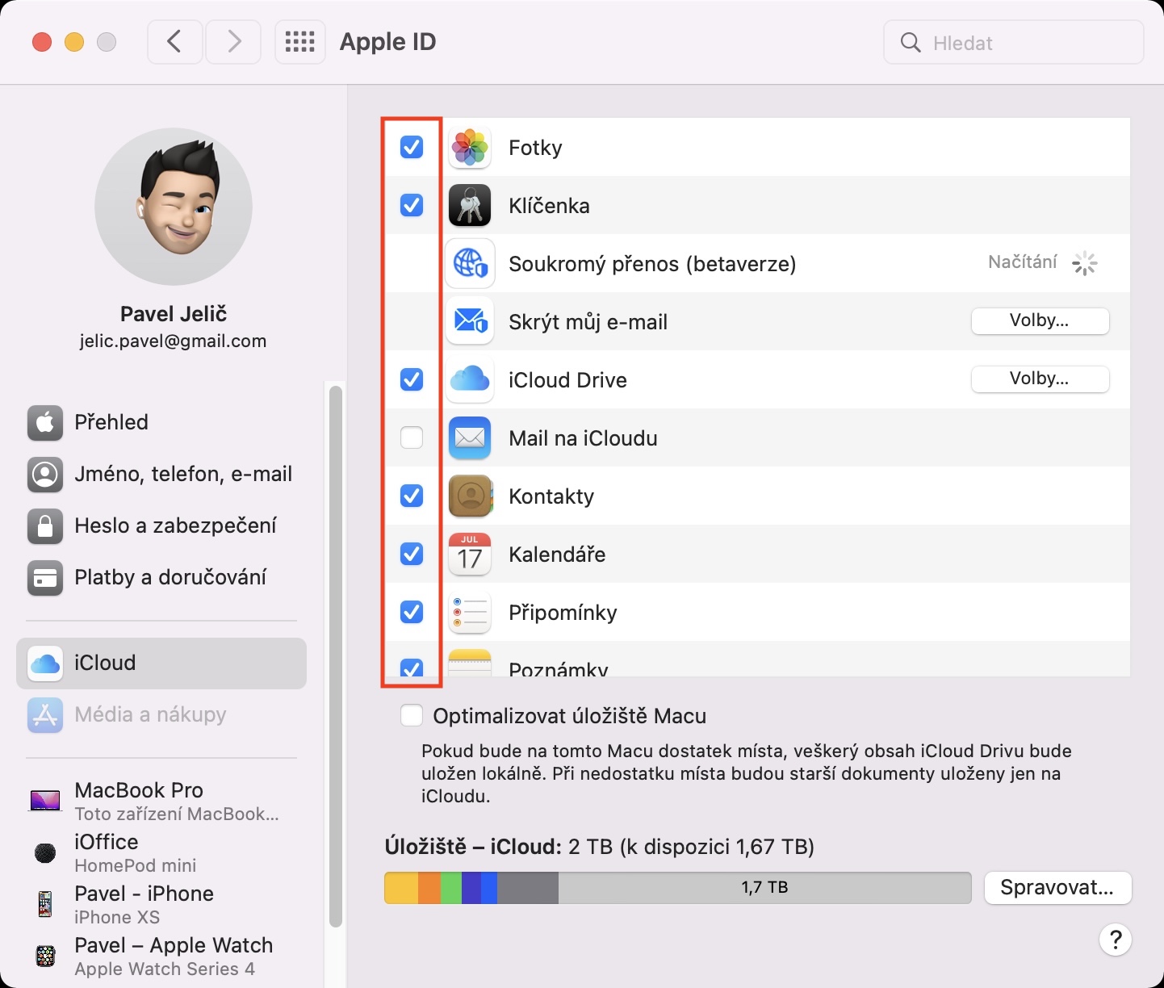Click the Kalendáře calendar icon
Viewport: 1164px width, 988px height.
tap(470, 555)
